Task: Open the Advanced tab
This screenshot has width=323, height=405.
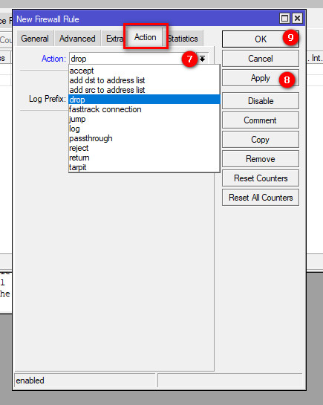Action: point(77,39)
